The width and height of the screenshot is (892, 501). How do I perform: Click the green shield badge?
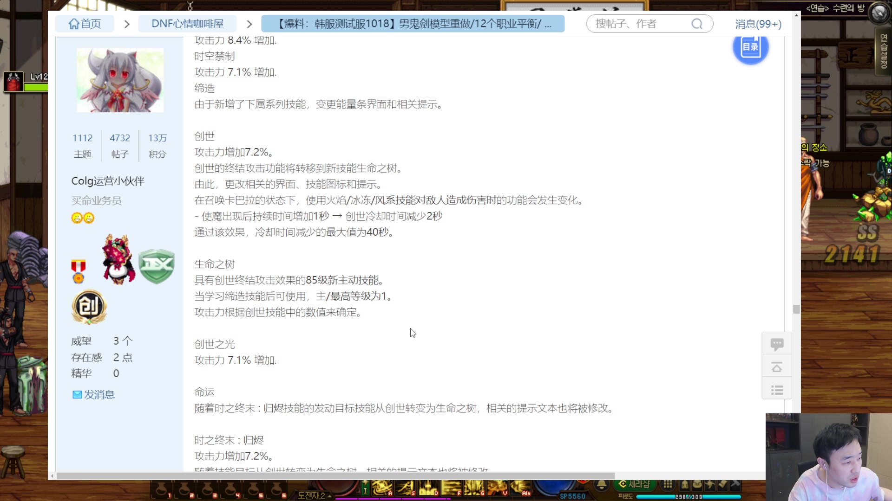157,266
